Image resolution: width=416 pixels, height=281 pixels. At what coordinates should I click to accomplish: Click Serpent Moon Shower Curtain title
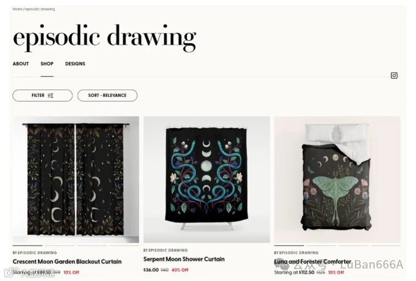[x=184, y=259]
